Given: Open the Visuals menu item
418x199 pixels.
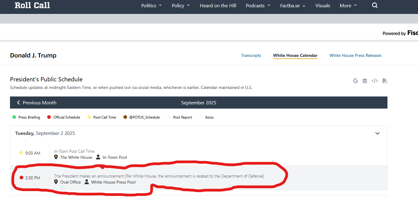Looking at the screenshot, I should pos(323,5).
